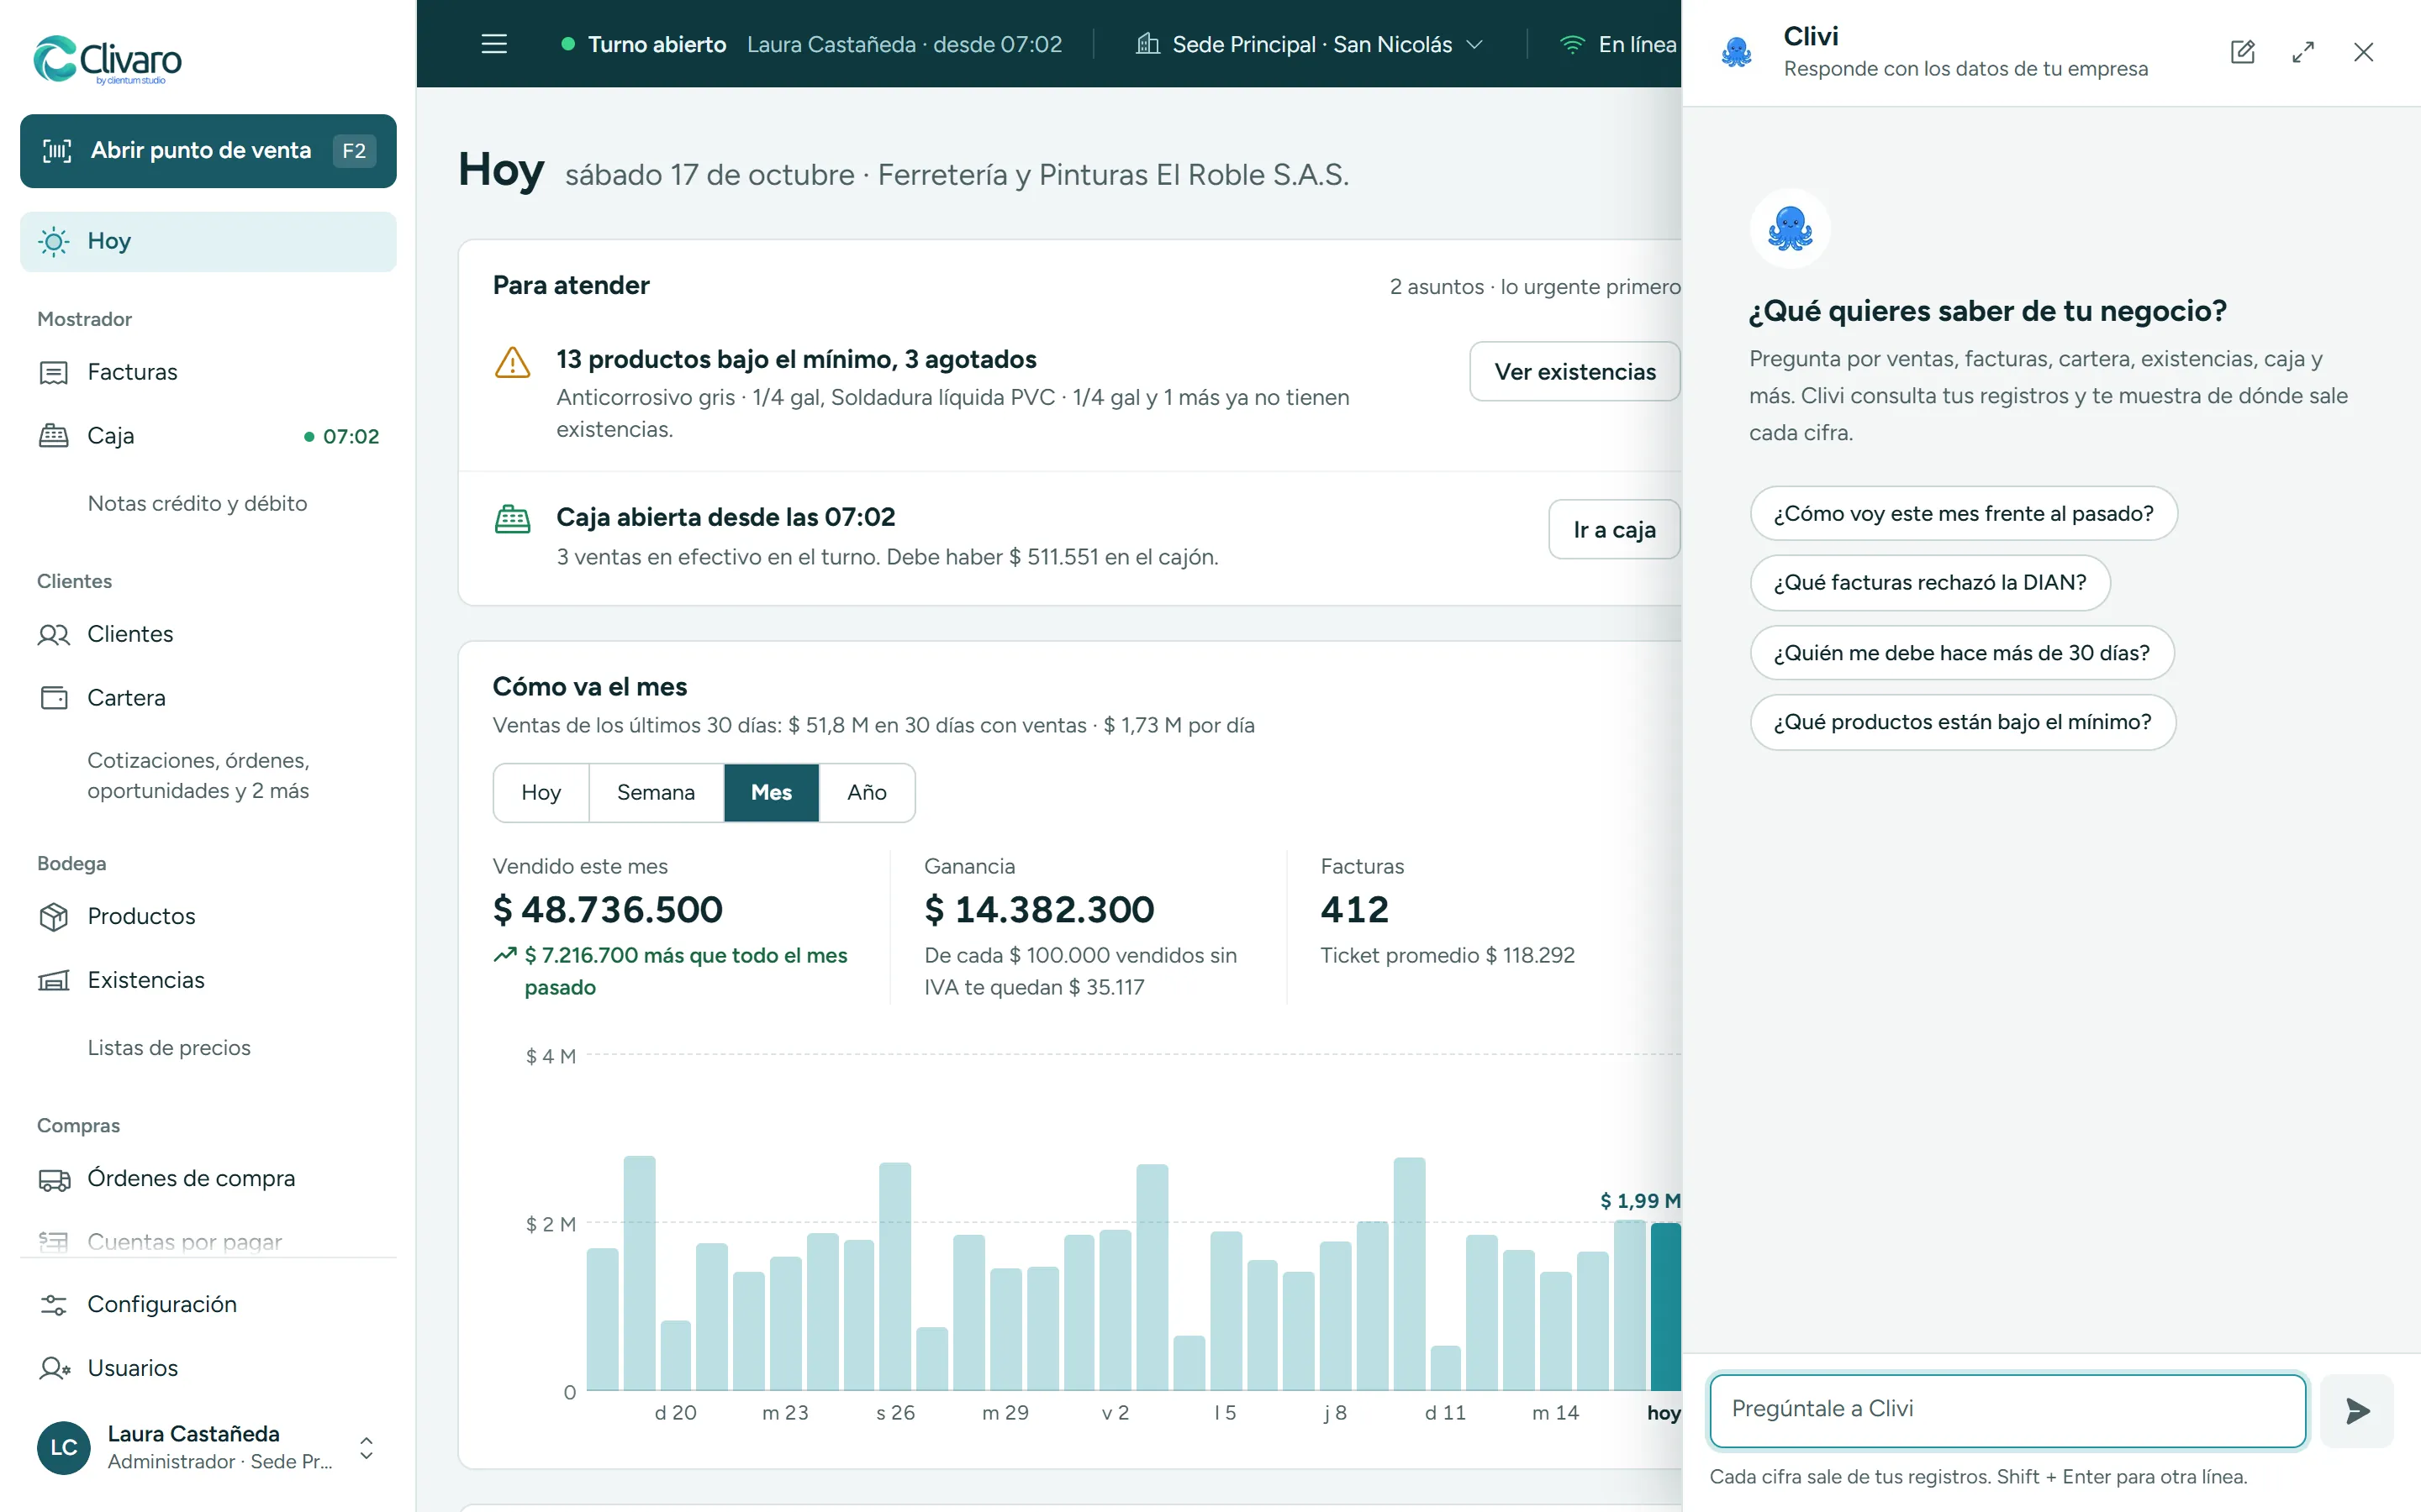Close the Clivi assistant panel
This screenshot has width=2421, height=1512.
[x=2363, y=52]
